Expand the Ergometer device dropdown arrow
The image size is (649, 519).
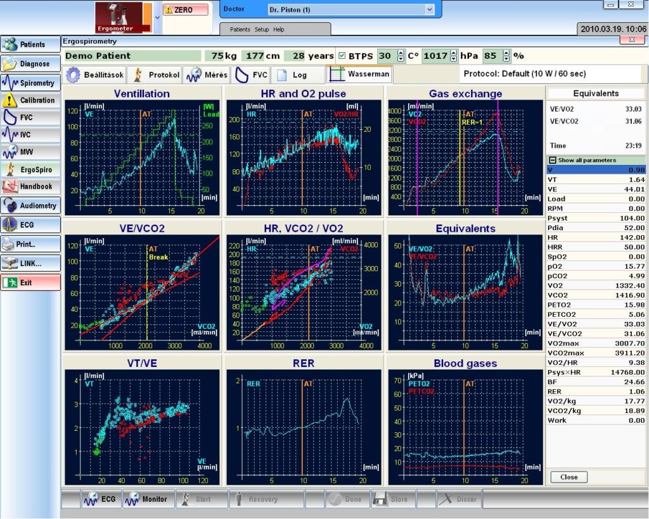click(157, 17)
